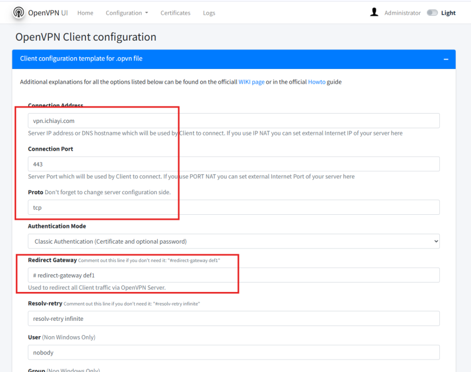Toggle the Light theme switch
The height and width of the screenshot is (372, 471).
click(432, 12)
